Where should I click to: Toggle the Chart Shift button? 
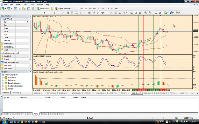[x=160, y=13]
